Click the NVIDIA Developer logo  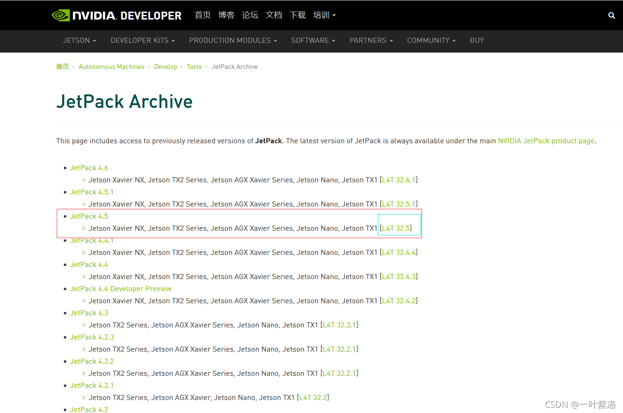click(x=117, y=15)
